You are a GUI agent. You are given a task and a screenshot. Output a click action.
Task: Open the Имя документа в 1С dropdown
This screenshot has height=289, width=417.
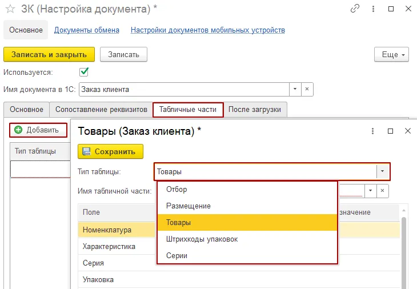[x=295, y=89]
